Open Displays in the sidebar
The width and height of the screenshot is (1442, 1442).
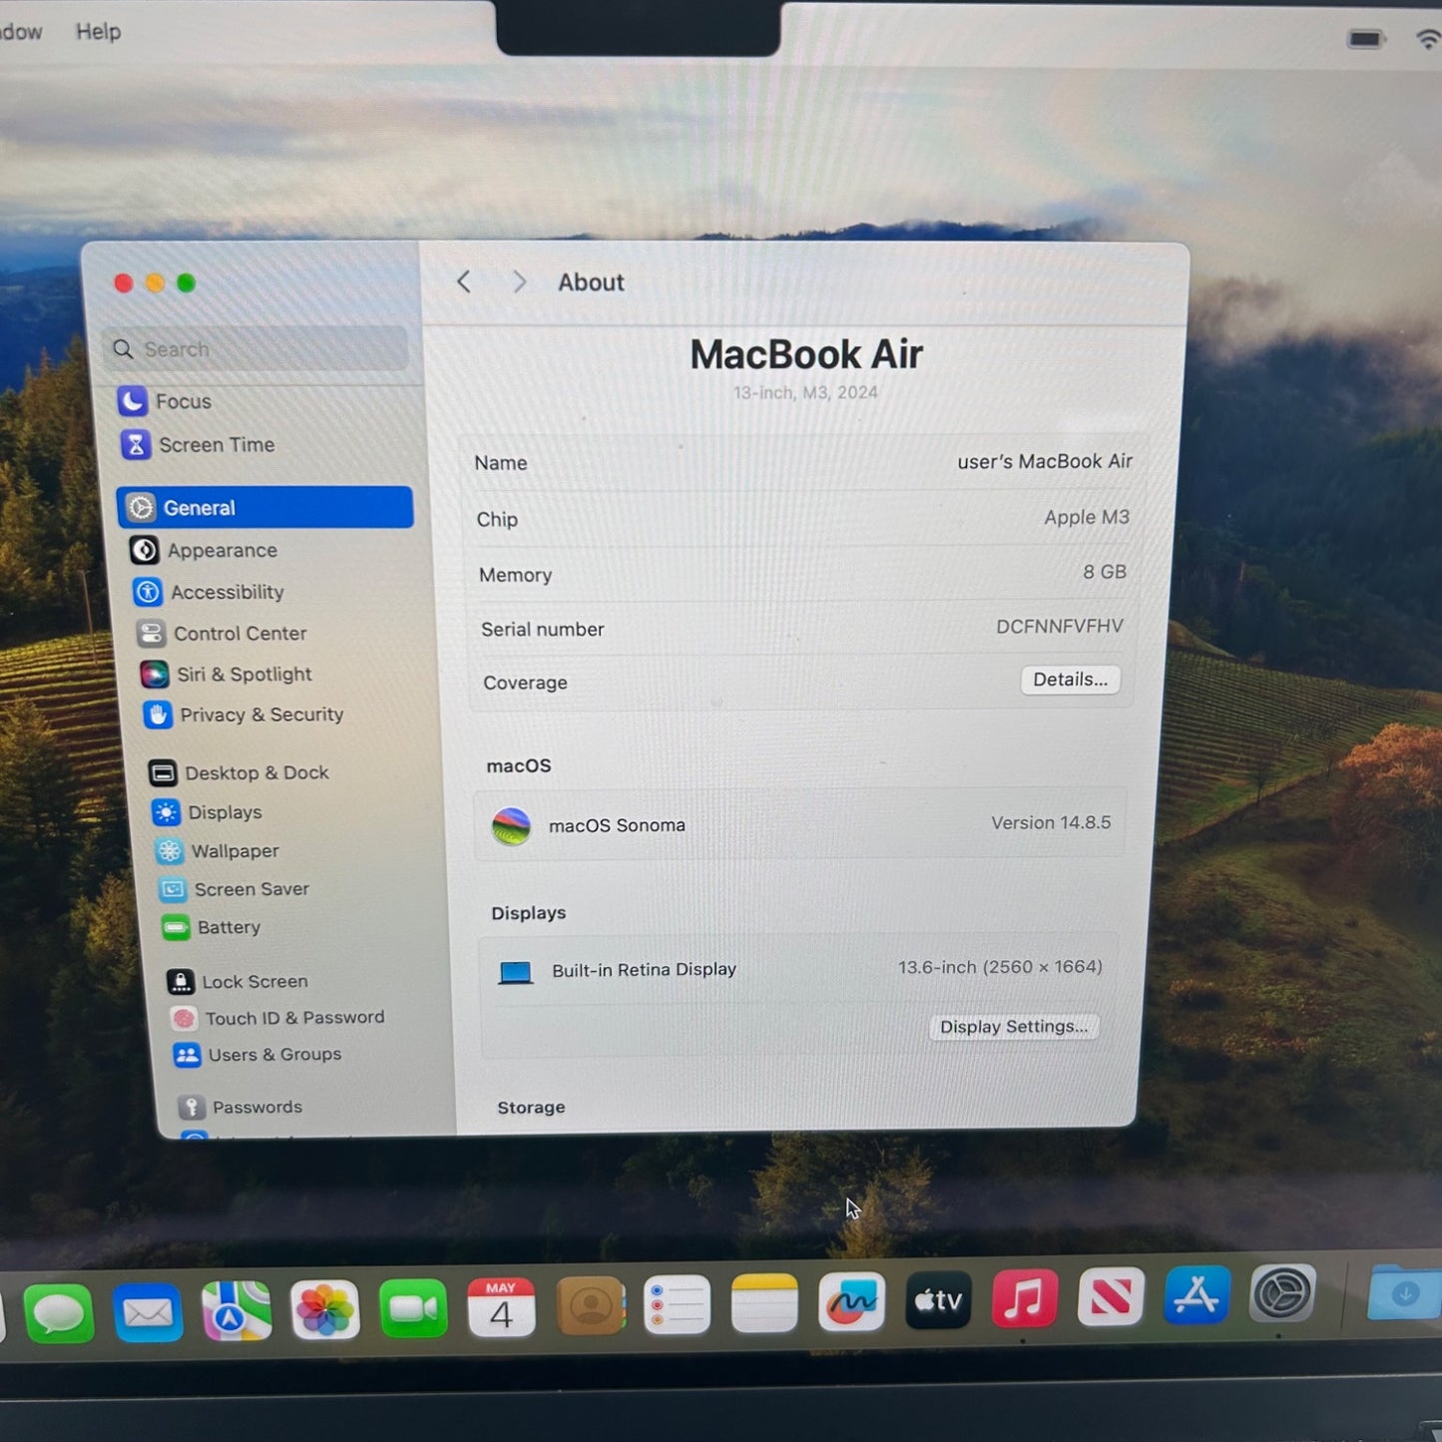pos(207,812)
